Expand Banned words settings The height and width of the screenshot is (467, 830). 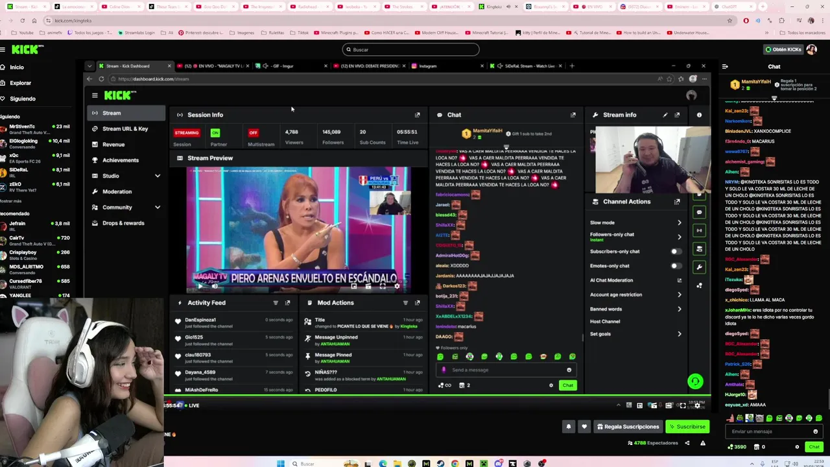click(679, 309)
